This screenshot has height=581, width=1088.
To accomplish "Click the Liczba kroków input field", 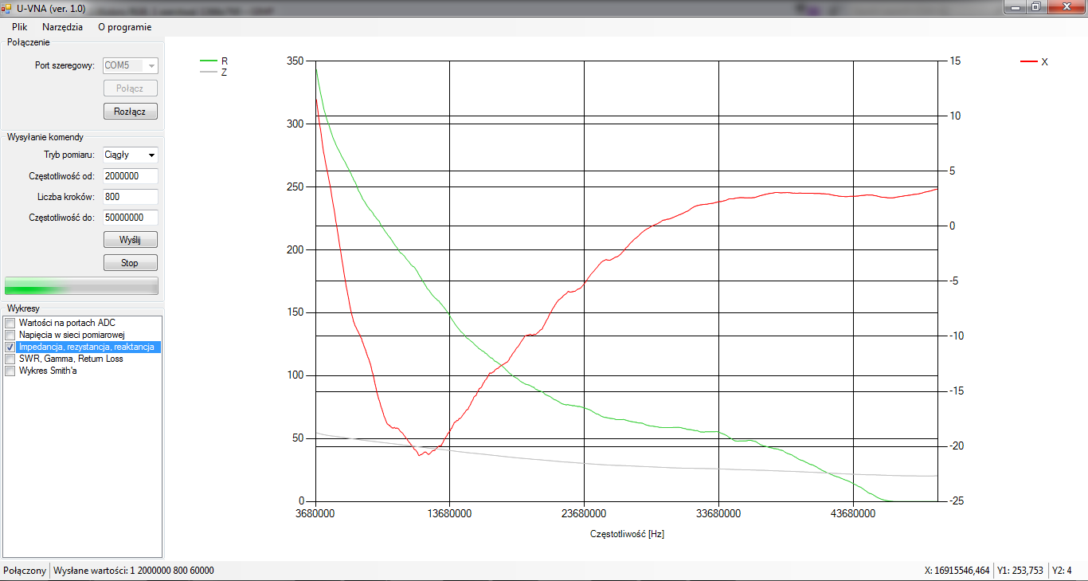I will click(x=130, y=197).
